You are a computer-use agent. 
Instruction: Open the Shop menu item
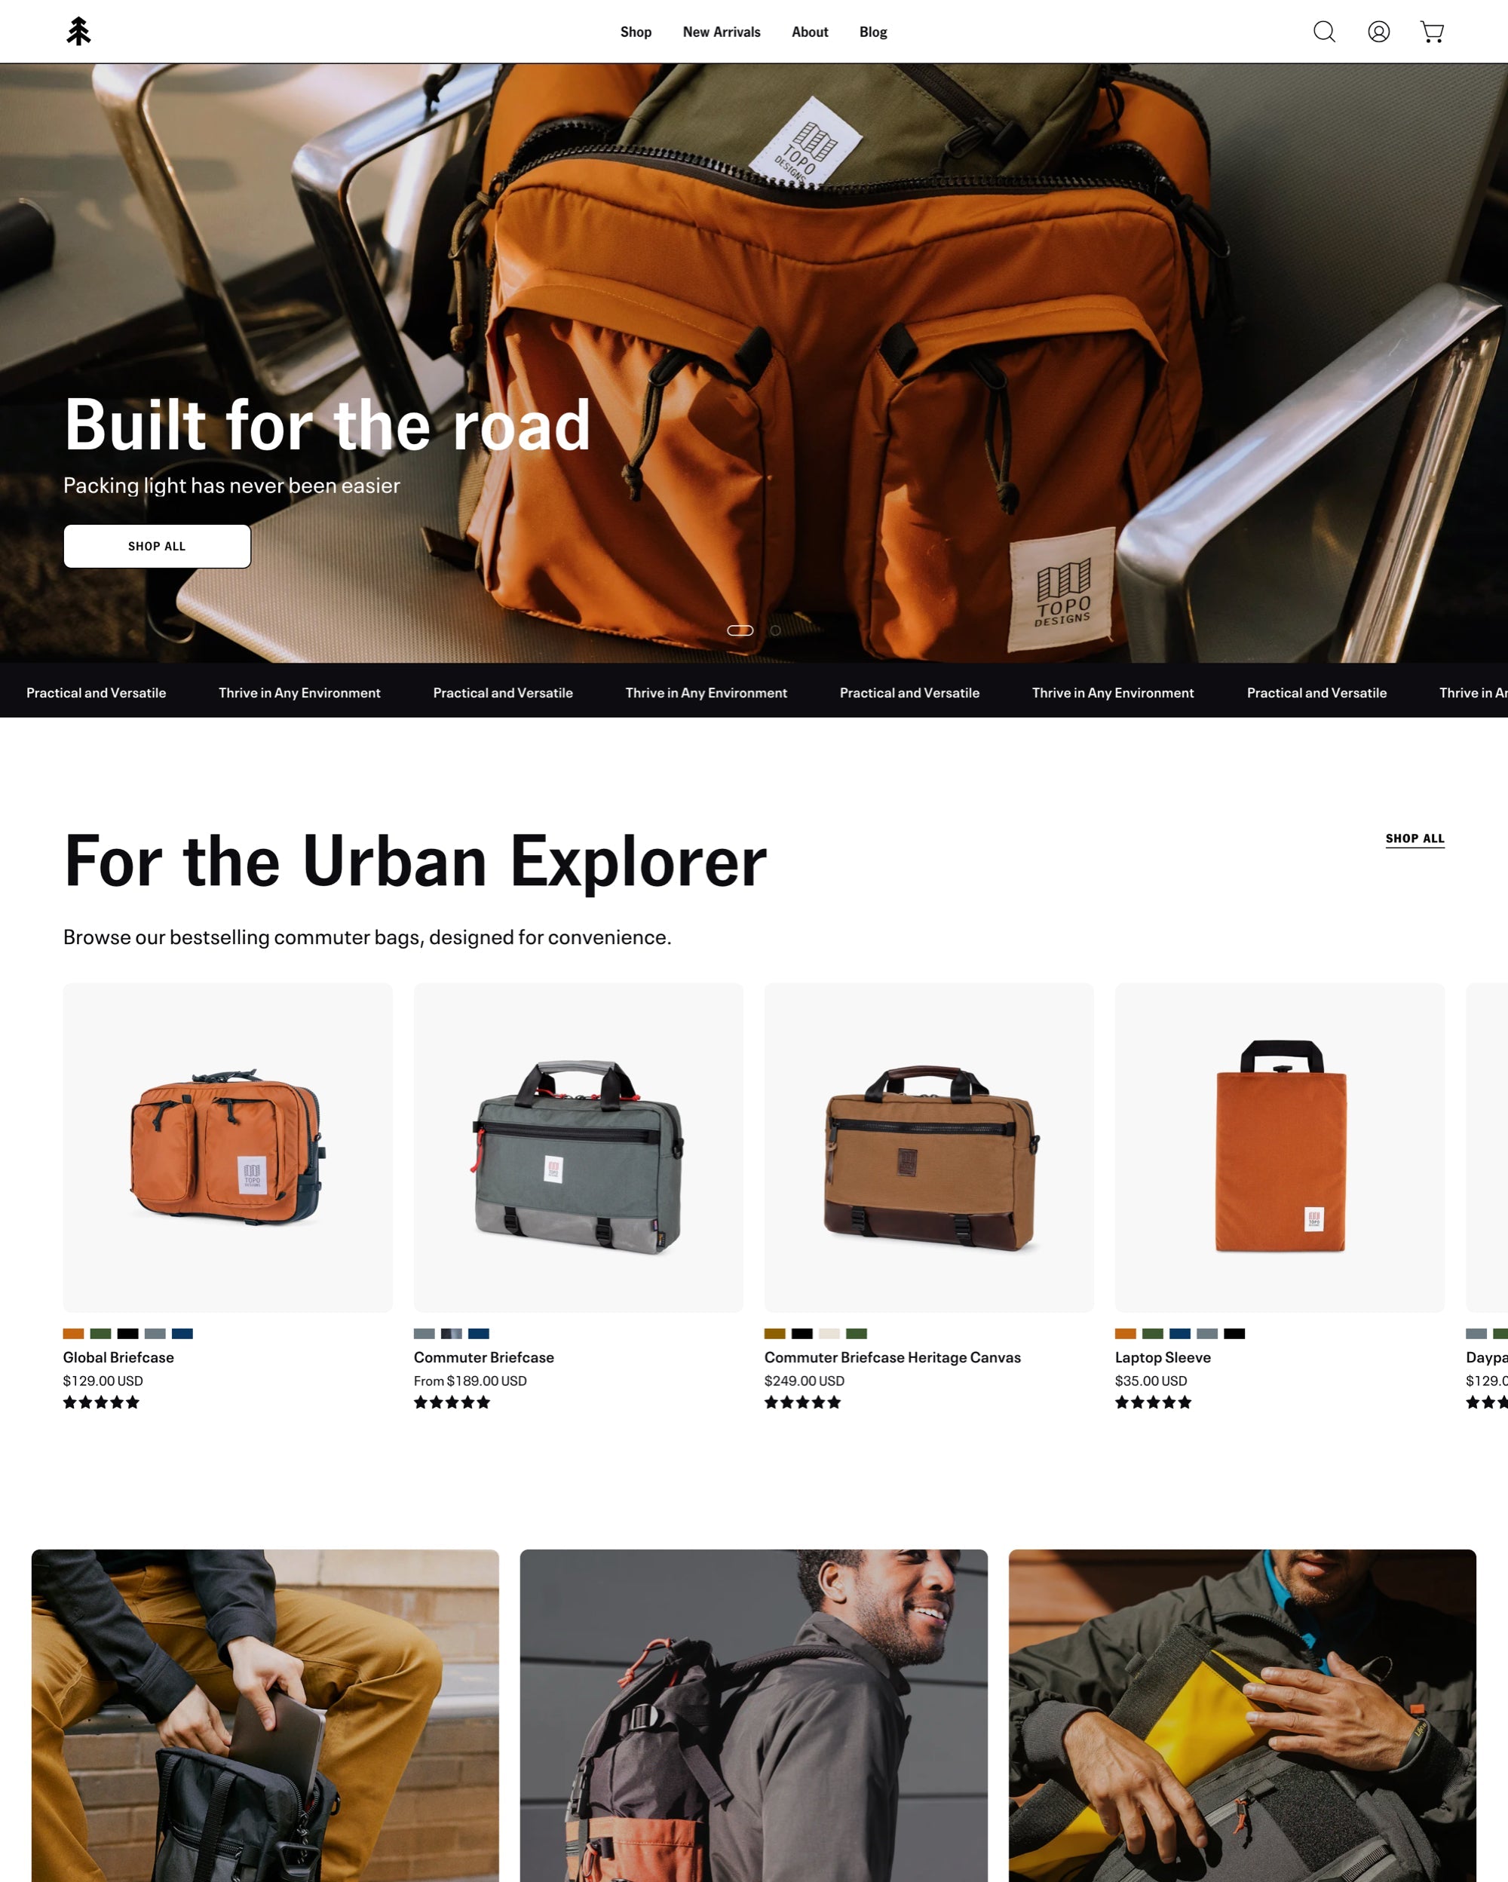tap(636, 31)
